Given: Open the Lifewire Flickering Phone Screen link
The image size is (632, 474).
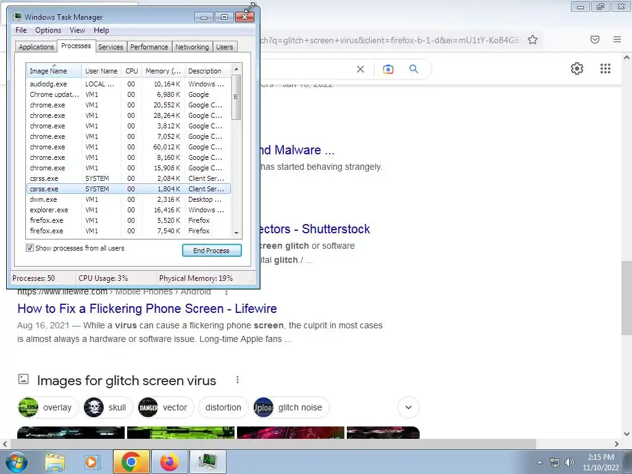Looking at the screenshot, I should (147, 309).
